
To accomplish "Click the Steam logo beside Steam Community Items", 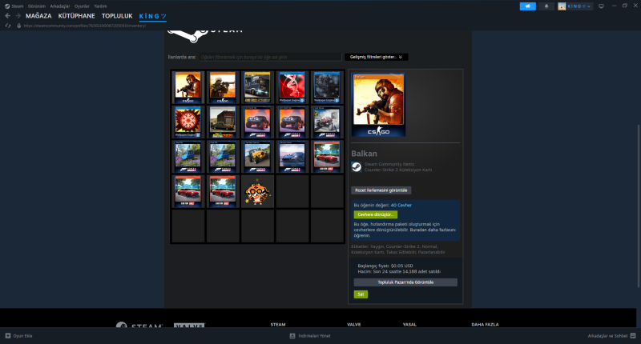I will [x=356, y=167].
